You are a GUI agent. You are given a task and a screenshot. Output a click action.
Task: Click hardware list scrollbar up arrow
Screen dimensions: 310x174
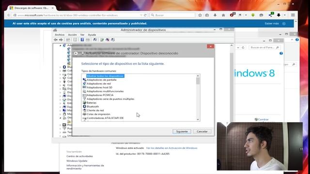coord(198,76)
